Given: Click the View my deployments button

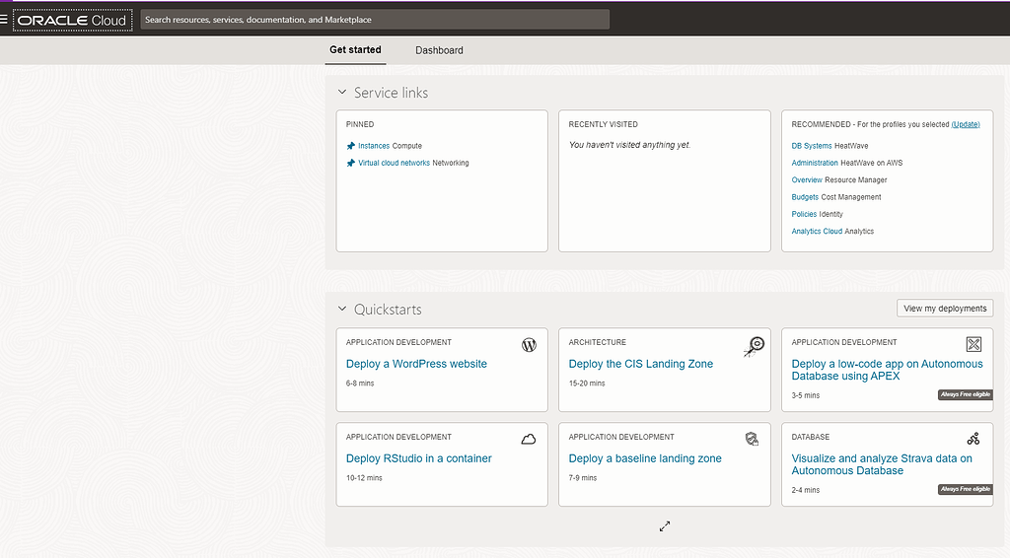Looking at the screenshot, I should click(945, 309).
